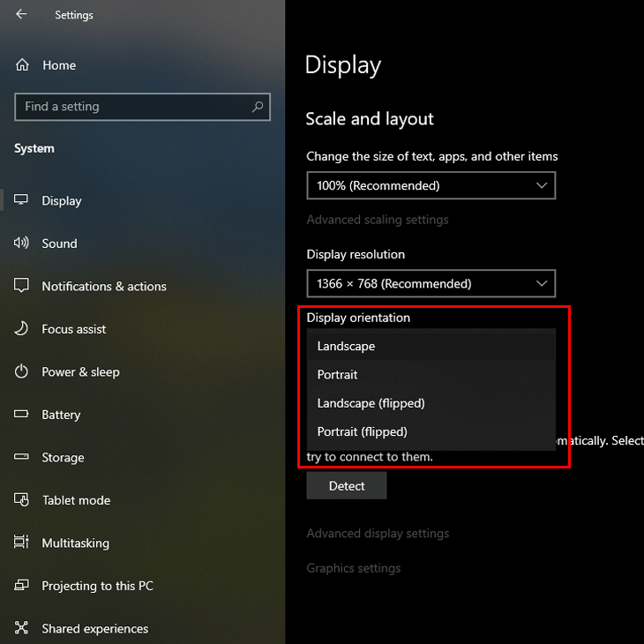
Task: Click the Find a setting search field
Action: click(x=132, y=107)
